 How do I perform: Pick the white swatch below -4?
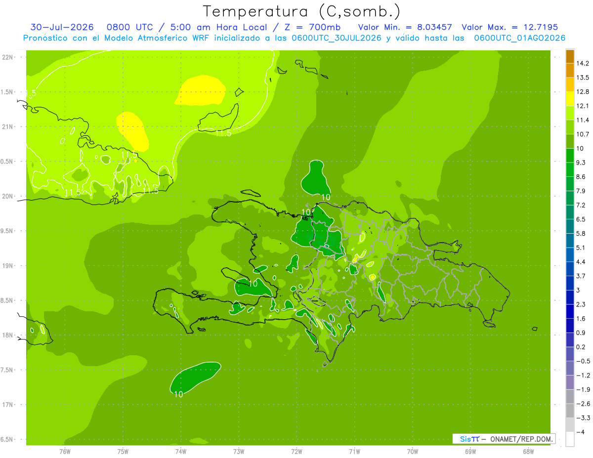tap(570, 439)
